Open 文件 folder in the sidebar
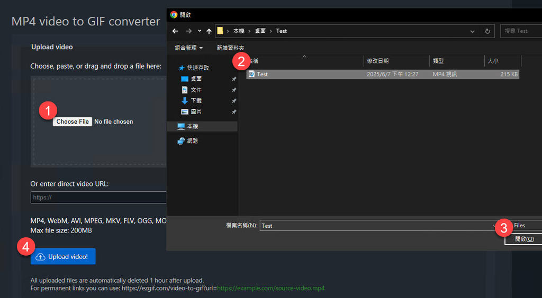This screenshot has width=542, height=298. coord(196,90)
